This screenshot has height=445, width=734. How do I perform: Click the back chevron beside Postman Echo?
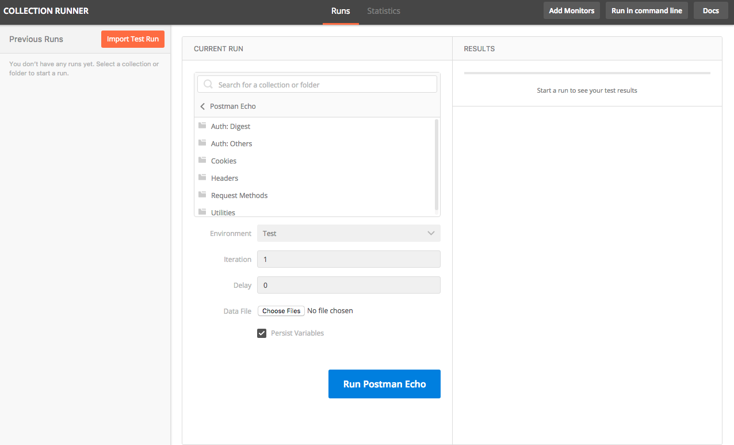[202, 107]
